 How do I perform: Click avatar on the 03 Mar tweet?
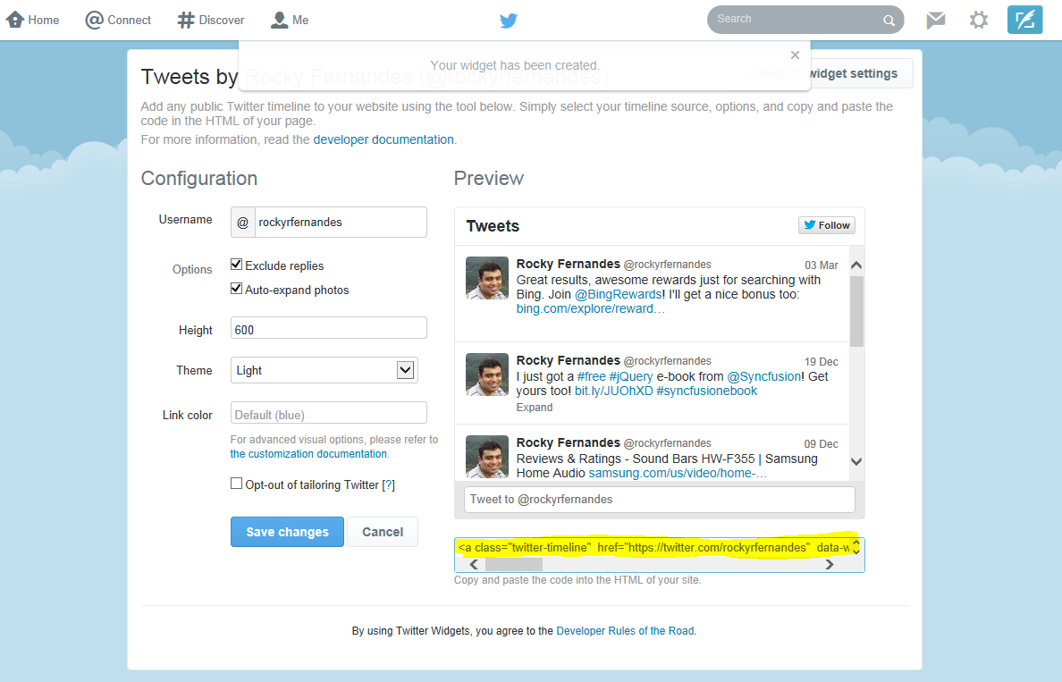pyautogui.click(x=487, y=278)
